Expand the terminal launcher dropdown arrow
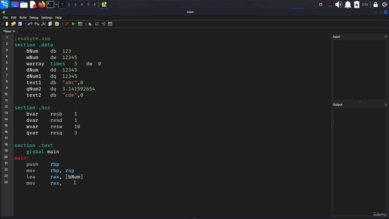The height and width of the screenshot is (219, 389). (x=56, y=4)
